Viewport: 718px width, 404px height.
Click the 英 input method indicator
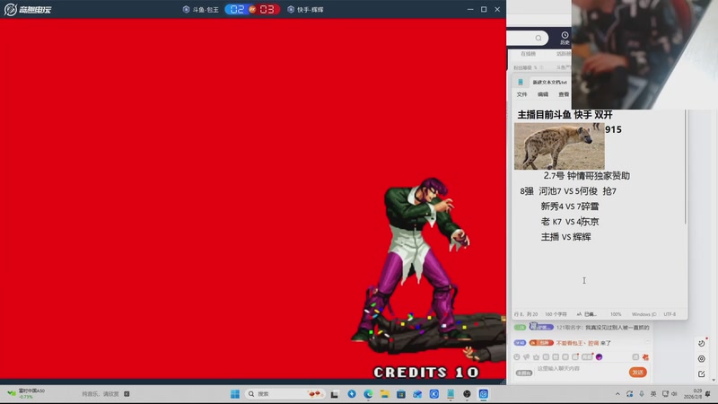pos(653,394)
